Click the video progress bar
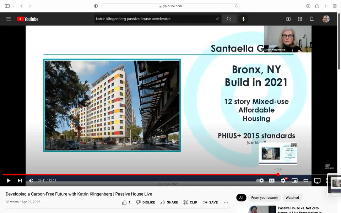 tap(142, 174)
